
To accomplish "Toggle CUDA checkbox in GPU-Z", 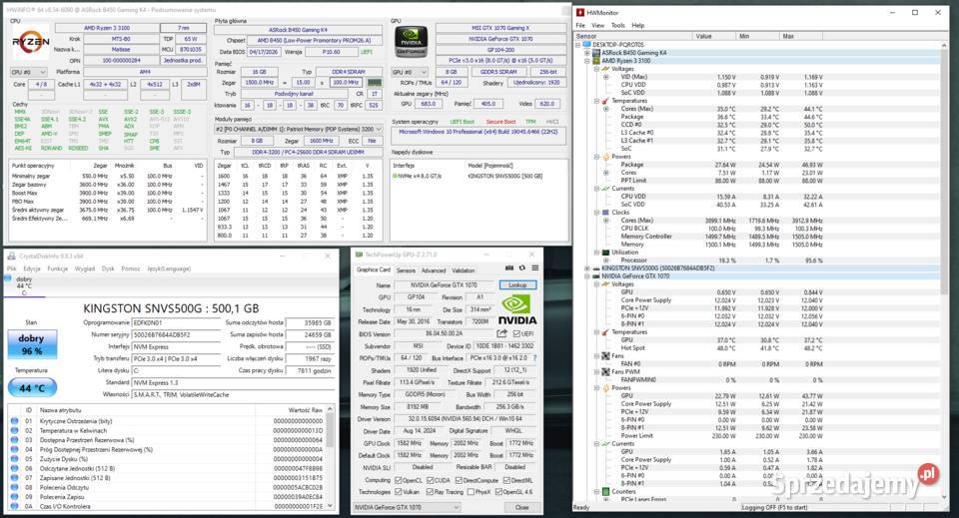I will pyautogui.click(x=430, y=480).
